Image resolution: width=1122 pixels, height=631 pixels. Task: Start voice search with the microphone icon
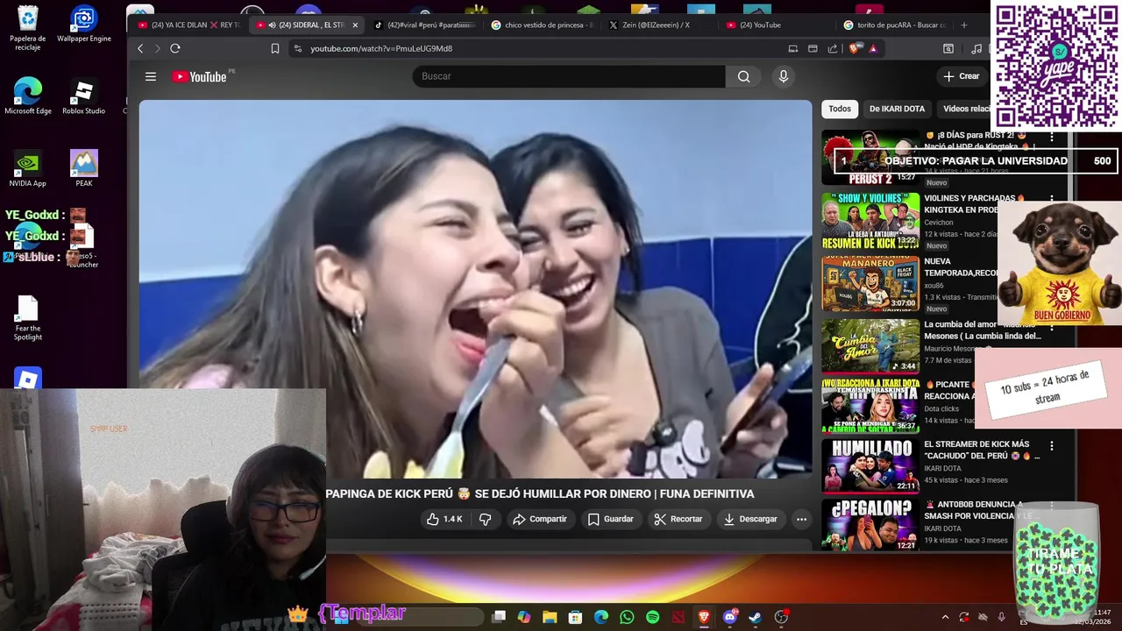[x=784, y=76]
